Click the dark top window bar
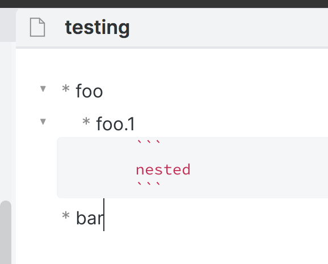Viewport: 328px width, 264px height. pos(164,4)
